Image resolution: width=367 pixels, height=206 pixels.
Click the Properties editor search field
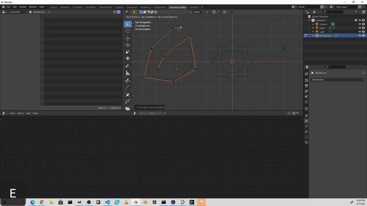click(335, 67)
